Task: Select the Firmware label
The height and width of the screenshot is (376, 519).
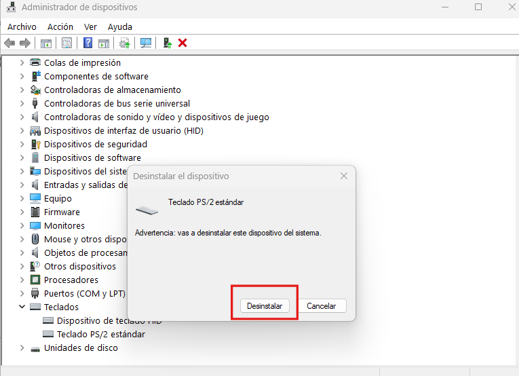Action: [x=62, y=212]
